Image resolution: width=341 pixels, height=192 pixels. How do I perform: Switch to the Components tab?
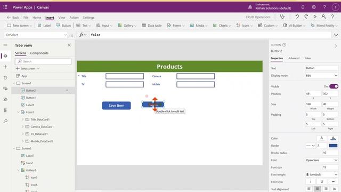(39, 53)
